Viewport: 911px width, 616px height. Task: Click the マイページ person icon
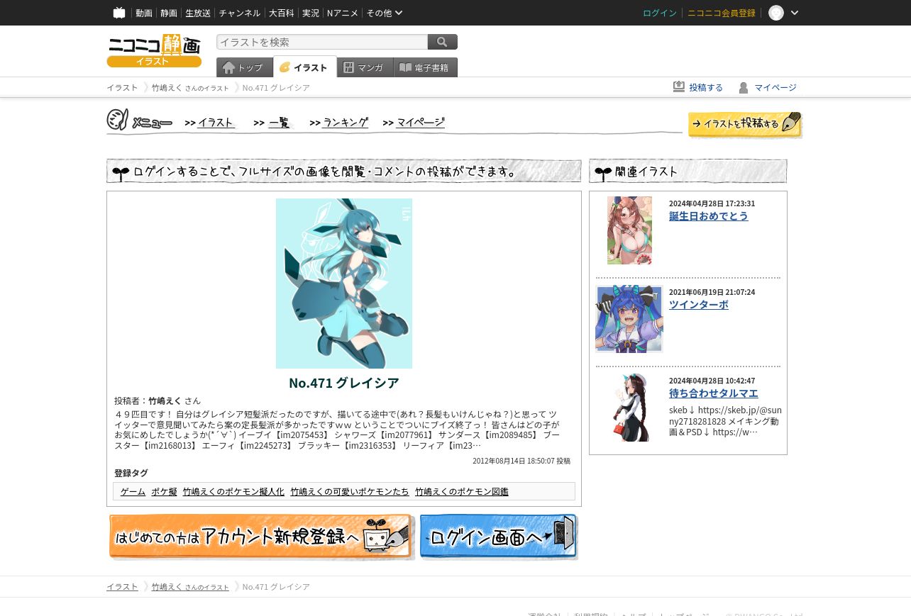[x=744, y=88]
